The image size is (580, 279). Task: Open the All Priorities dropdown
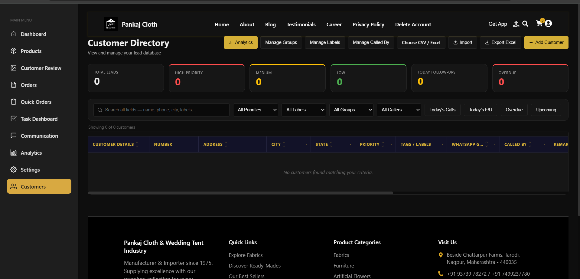click(x=256, y=110)
